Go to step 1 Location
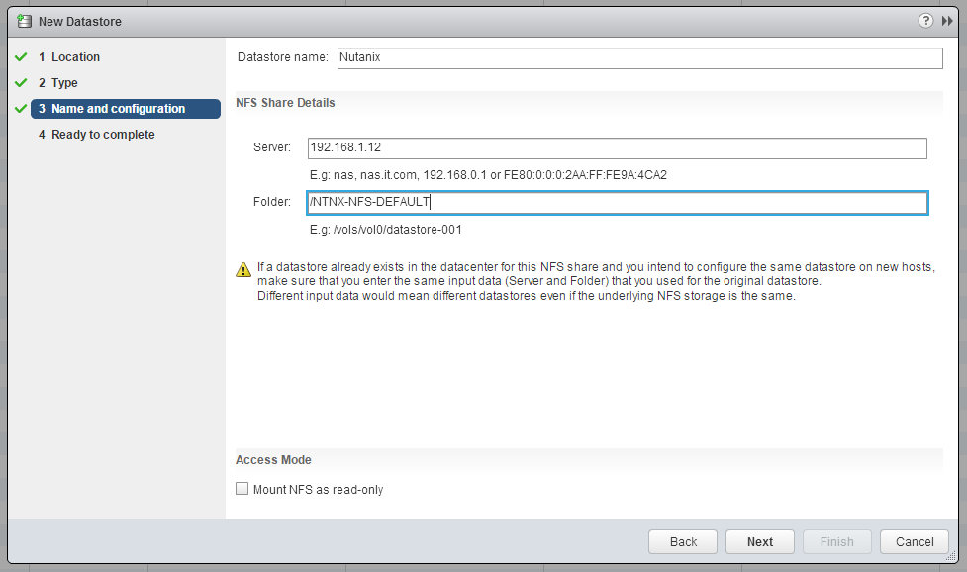 [75, 57]
